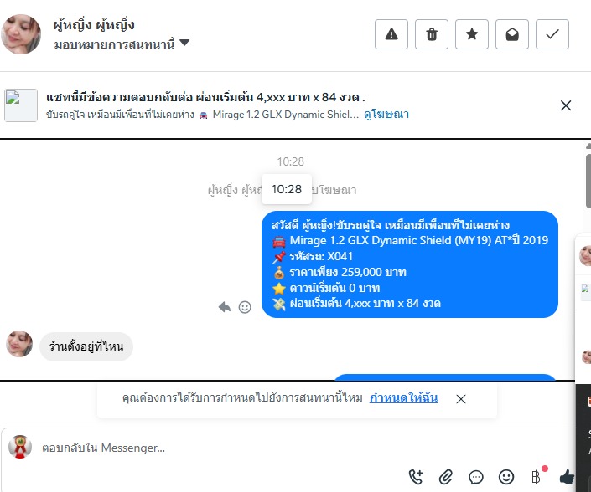Reply to the Mirage message

(225, 307)
